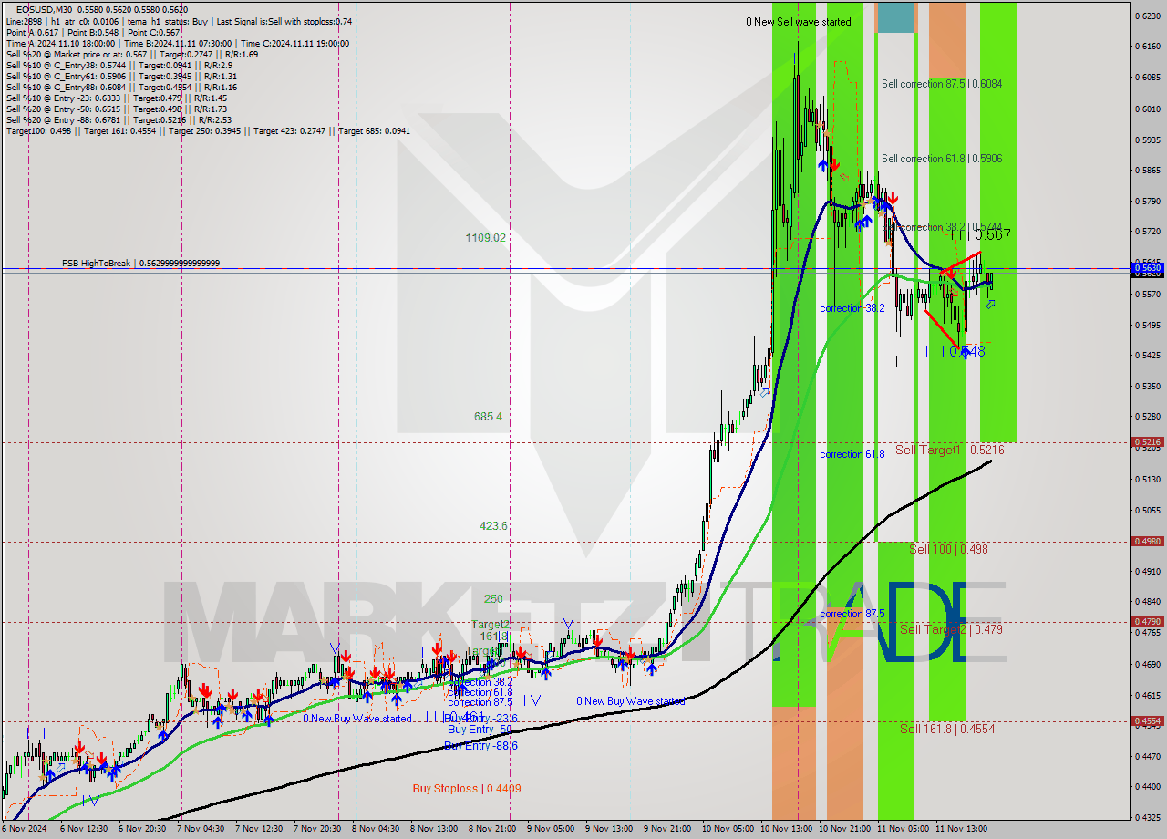
Task: Click the 'Buy Stoploss | 0.4409' label
Action: point(467,788)
